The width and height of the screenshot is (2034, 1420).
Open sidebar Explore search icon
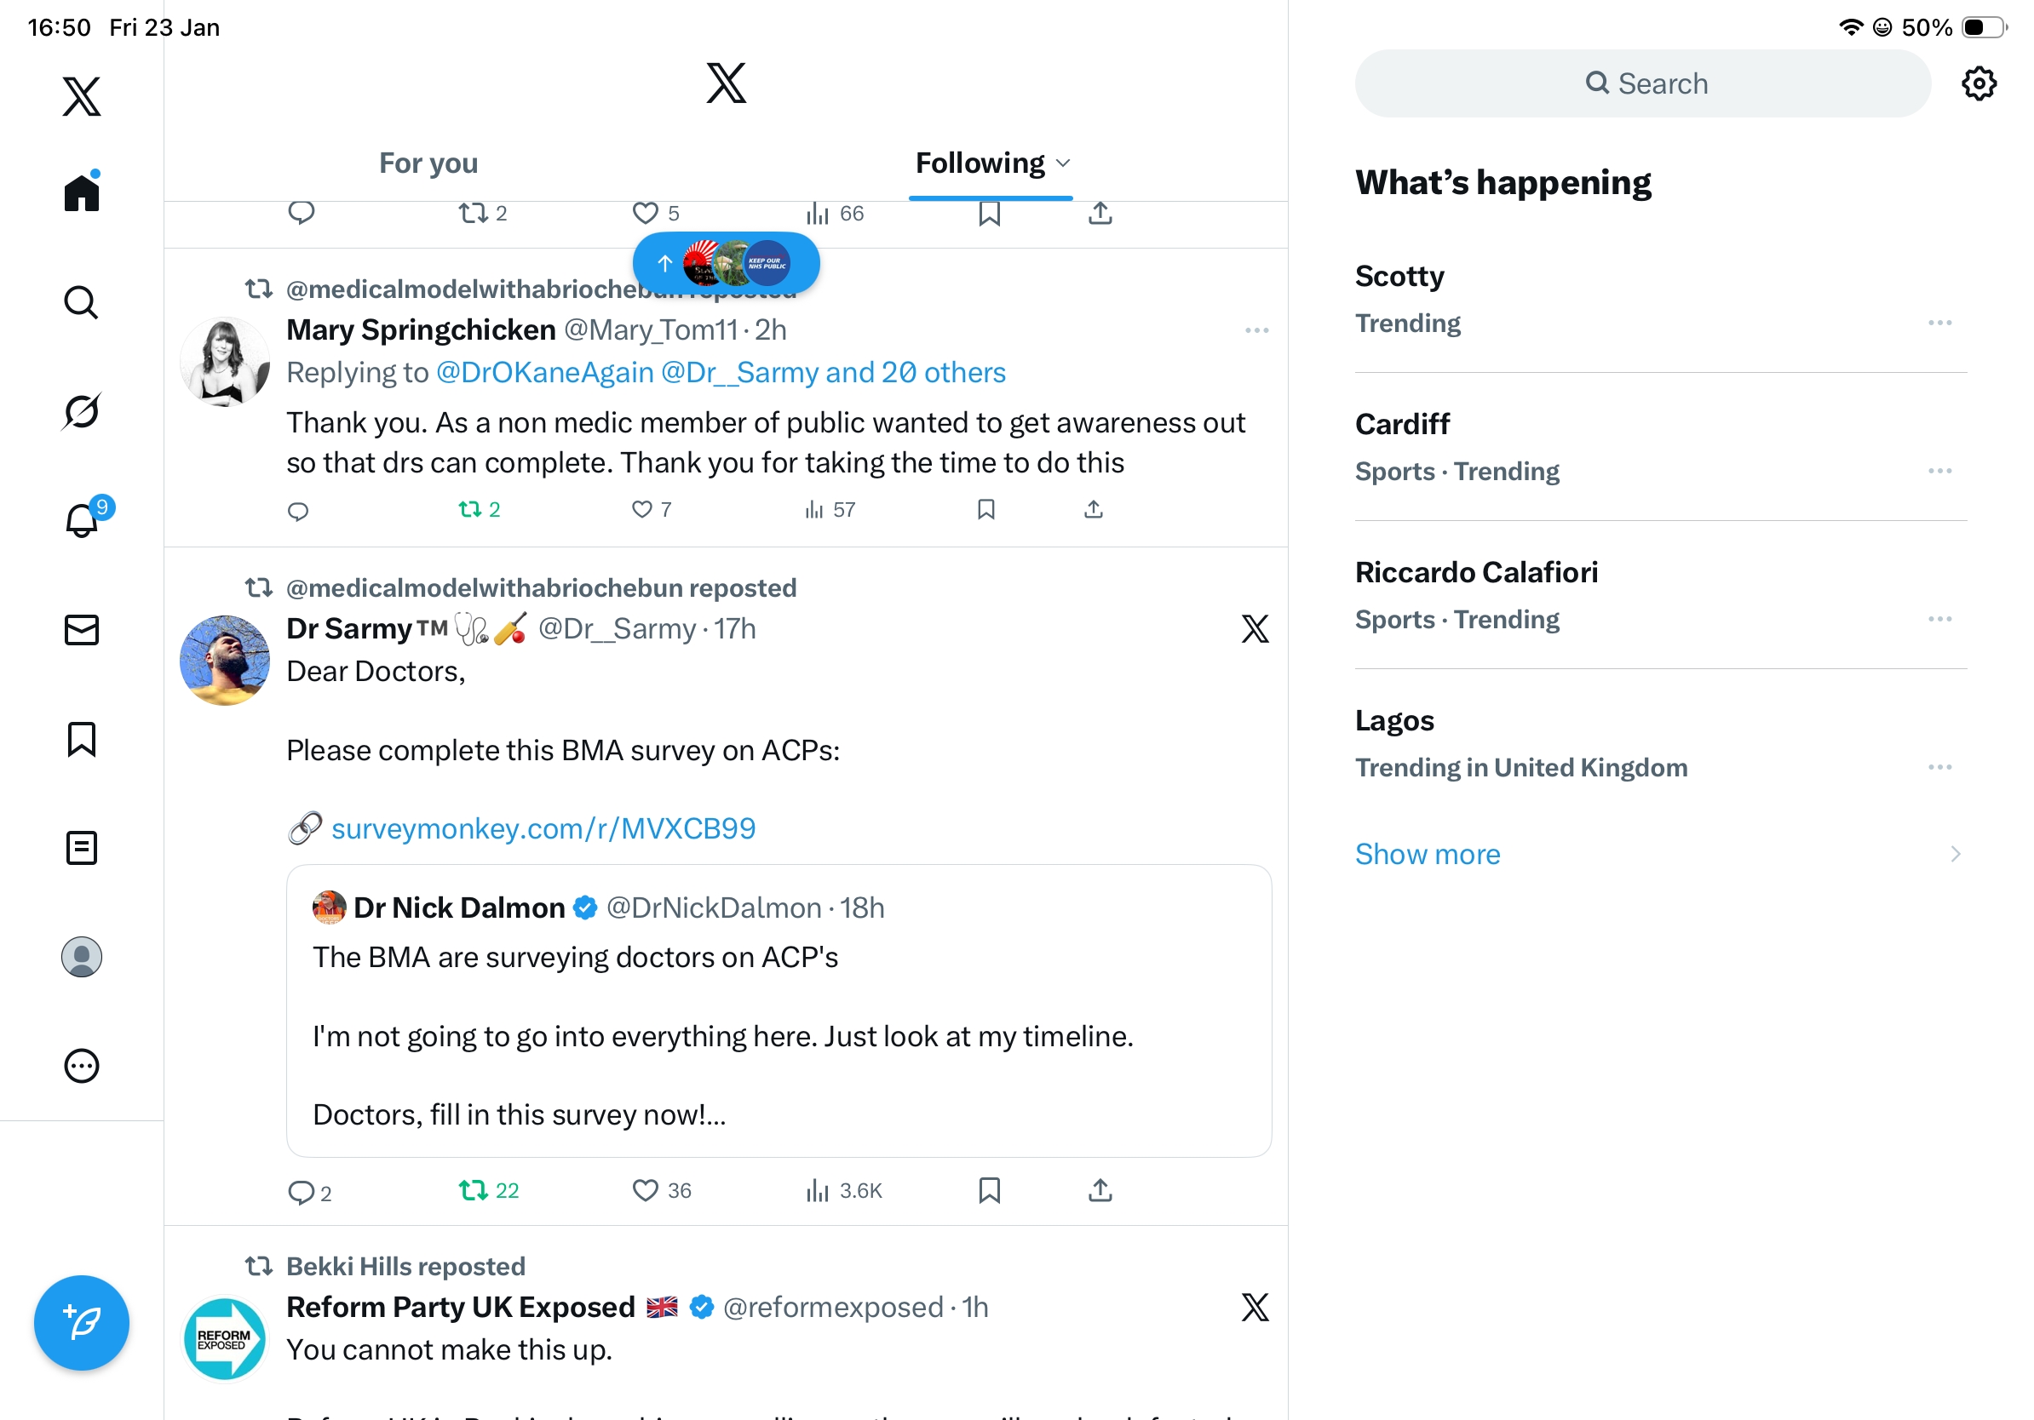pos(82,302)
